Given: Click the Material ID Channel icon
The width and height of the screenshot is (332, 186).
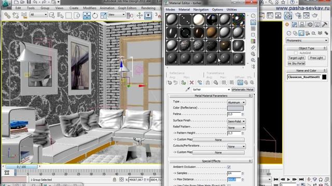Looking at the screenshot, I should pos(224,83).
